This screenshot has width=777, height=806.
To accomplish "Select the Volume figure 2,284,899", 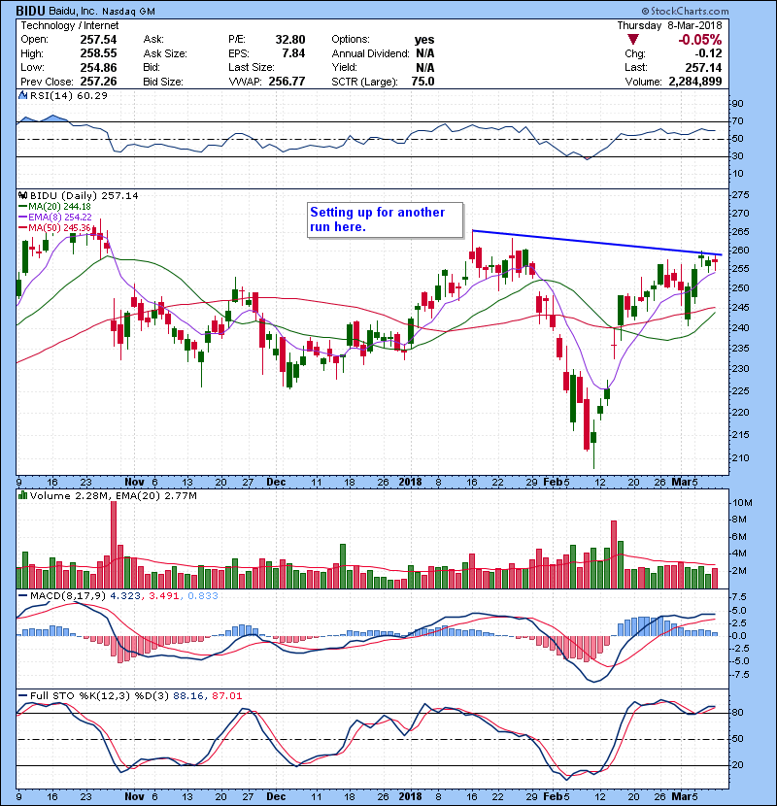I will pos(695,82).
